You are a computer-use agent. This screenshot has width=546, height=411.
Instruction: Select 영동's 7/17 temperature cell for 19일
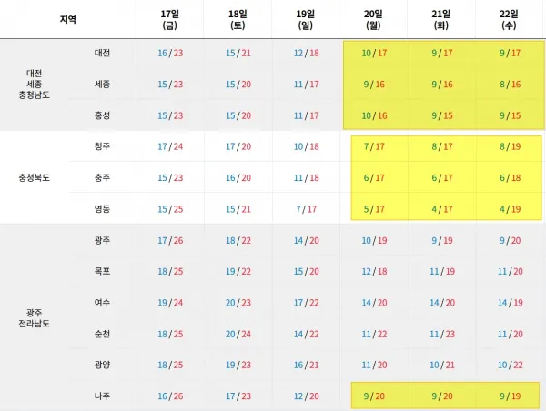pyautogui.click(x=307, y=209)
